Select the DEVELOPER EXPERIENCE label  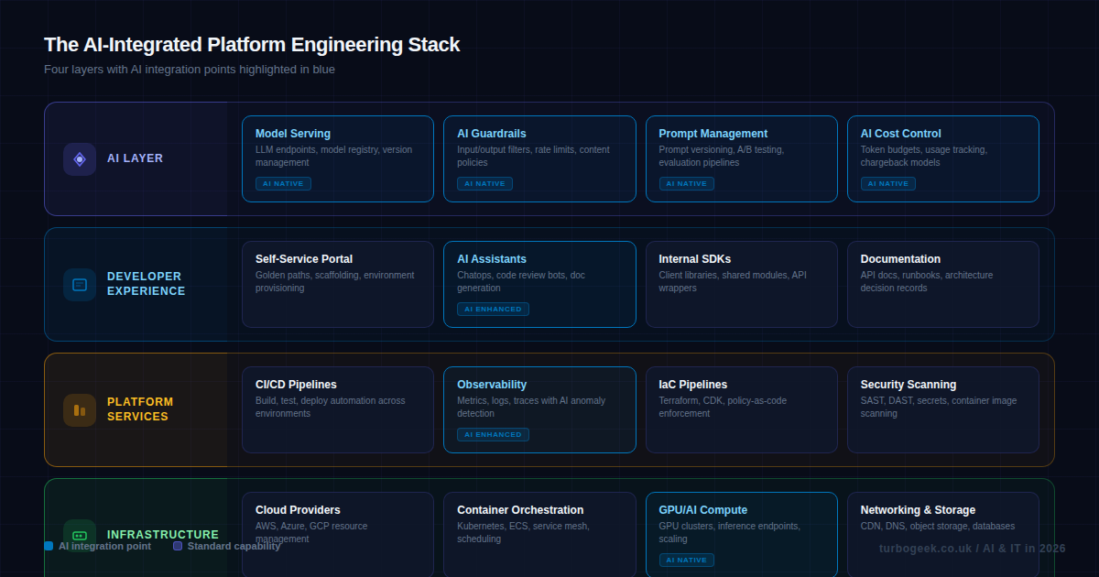click(x=147, y=284)
